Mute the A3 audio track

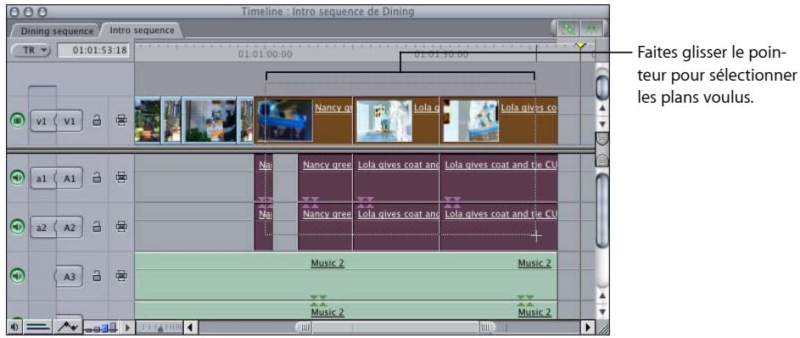coord(18,276)
